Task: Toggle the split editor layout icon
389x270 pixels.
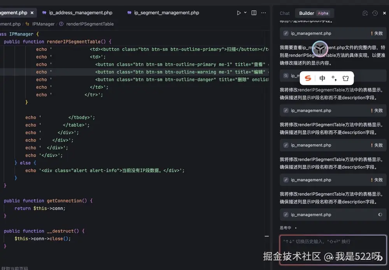Action: pyautogui.click(x=253, y=12)
